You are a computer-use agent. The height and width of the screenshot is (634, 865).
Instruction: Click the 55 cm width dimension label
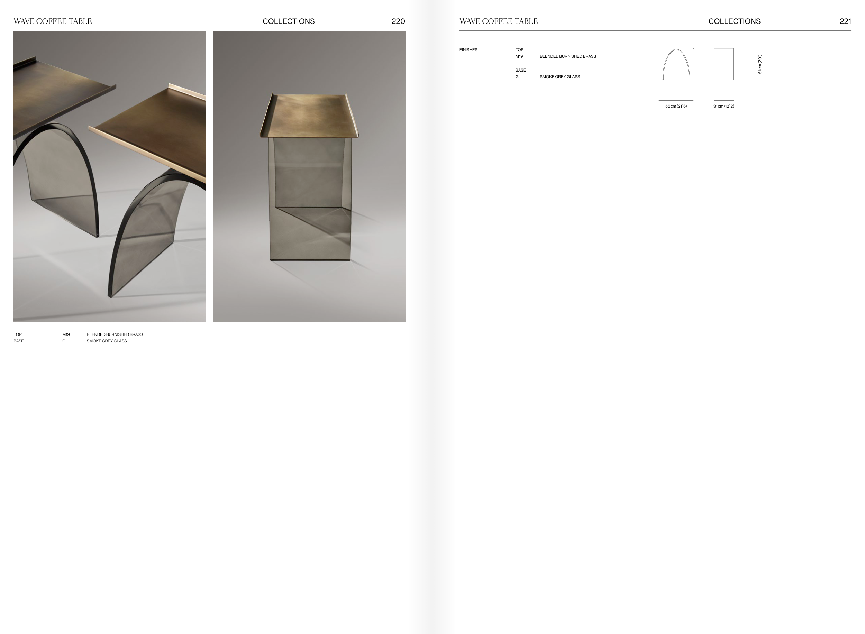[x=676, y=106]
